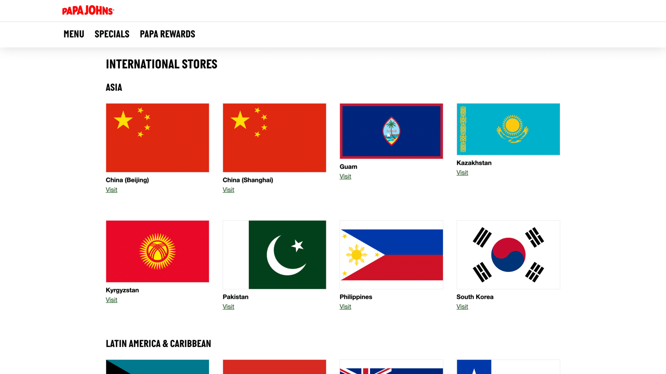Click the ASIA section heading
The image size is (666, 374).
[114, 87]
